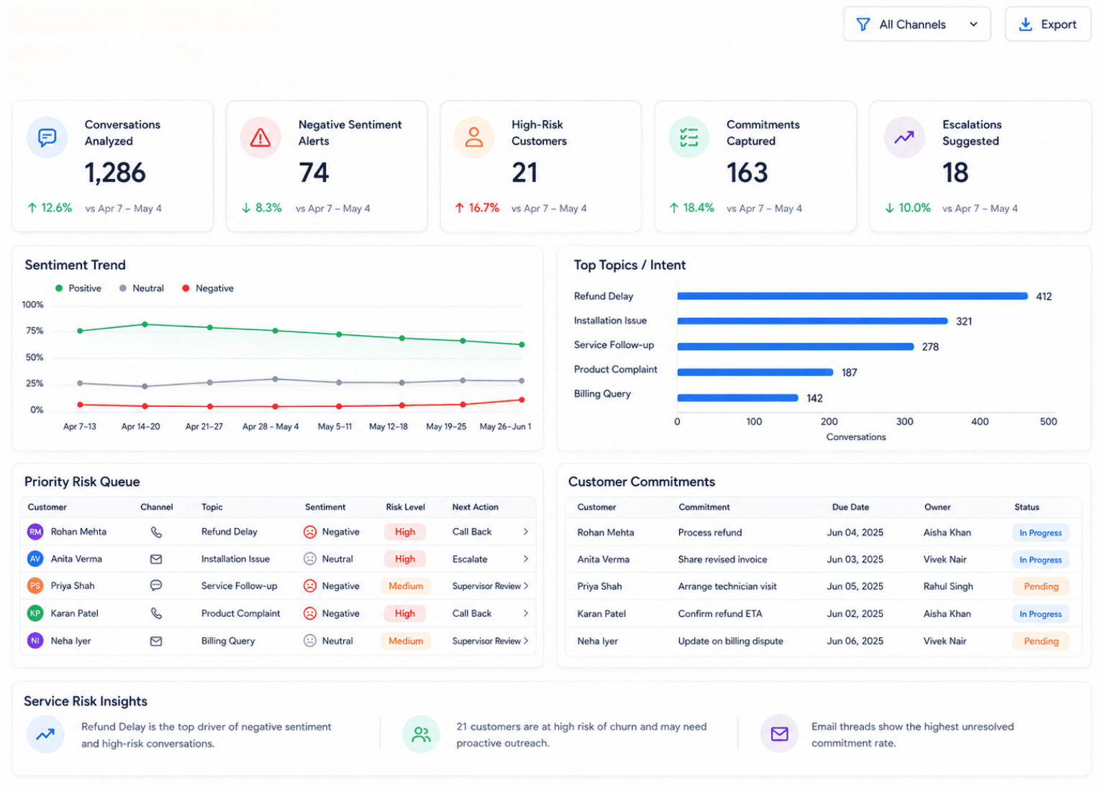Screen dimensions: 1105x791
Task: Click the Installation Issue bar
Action: point(812,321)
